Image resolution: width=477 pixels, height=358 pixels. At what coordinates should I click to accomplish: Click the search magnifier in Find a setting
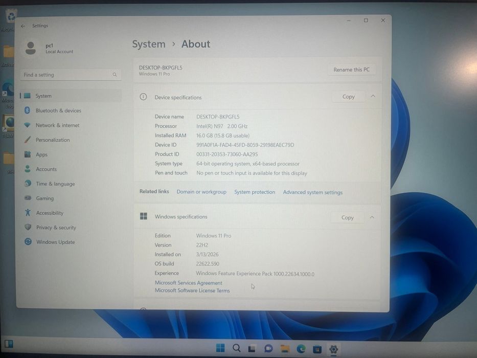(x=115, y=75)
